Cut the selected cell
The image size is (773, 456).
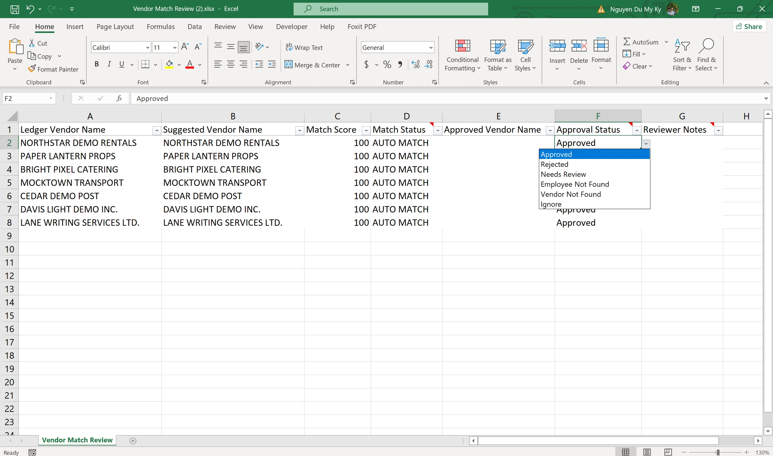(38, 43)
